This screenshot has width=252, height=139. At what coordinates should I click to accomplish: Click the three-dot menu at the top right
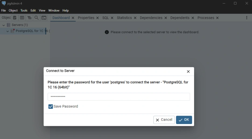coord(247,18)
